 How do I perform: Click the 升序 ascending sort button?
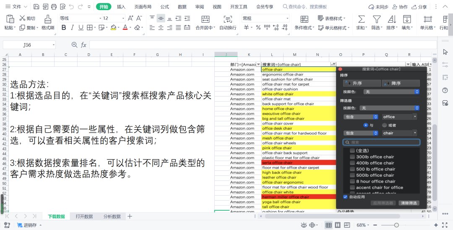pyautogui.click(x=362, y=83)
